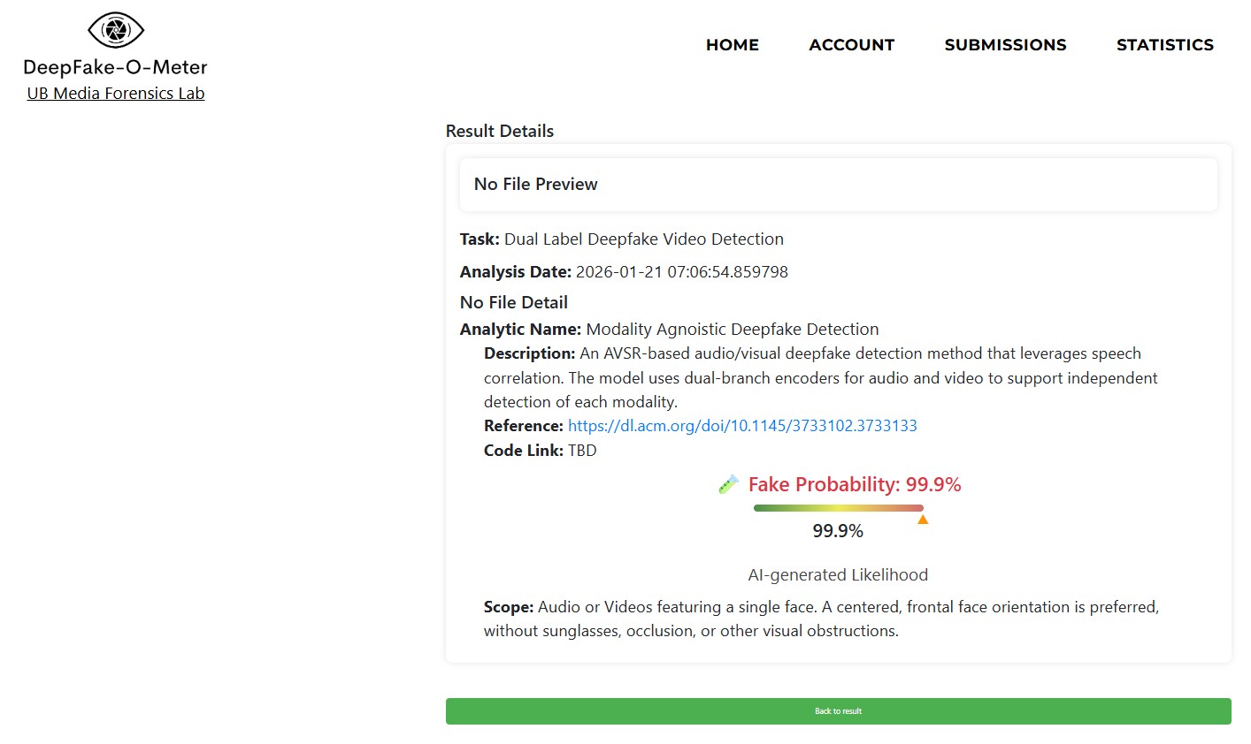Click the Code Link TBD text

582,451
